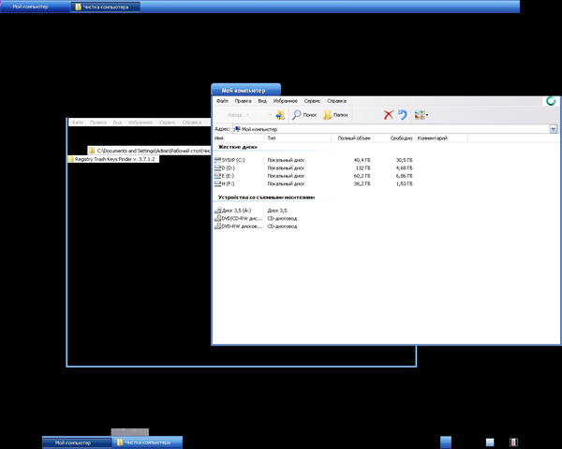Open the Вид menu in Мой компьютер
This screenshot has width=562, height=449.
tap(262, 101)
